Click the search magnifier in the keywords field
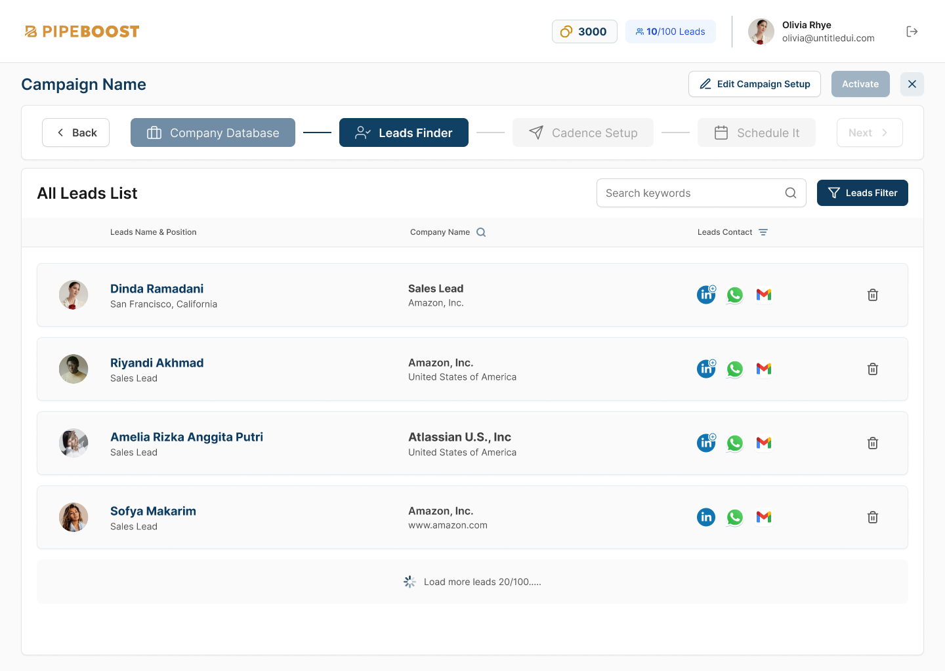945x671 pixels. tap(791, 193)
